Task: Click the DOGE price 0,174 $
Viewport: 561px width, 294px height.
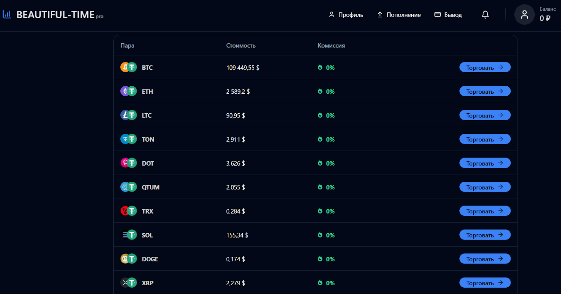Action: pos(236,259)
